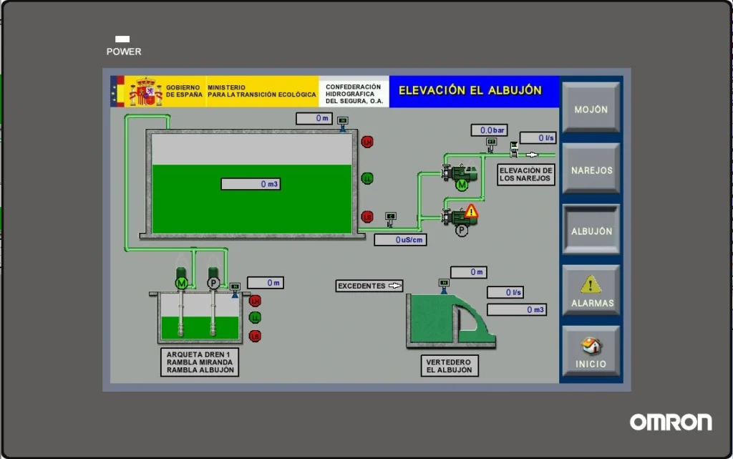Click the M submersible pump in the arqueta
The image size is (733, 459).
pyautogui.click(x=180, y=283)
